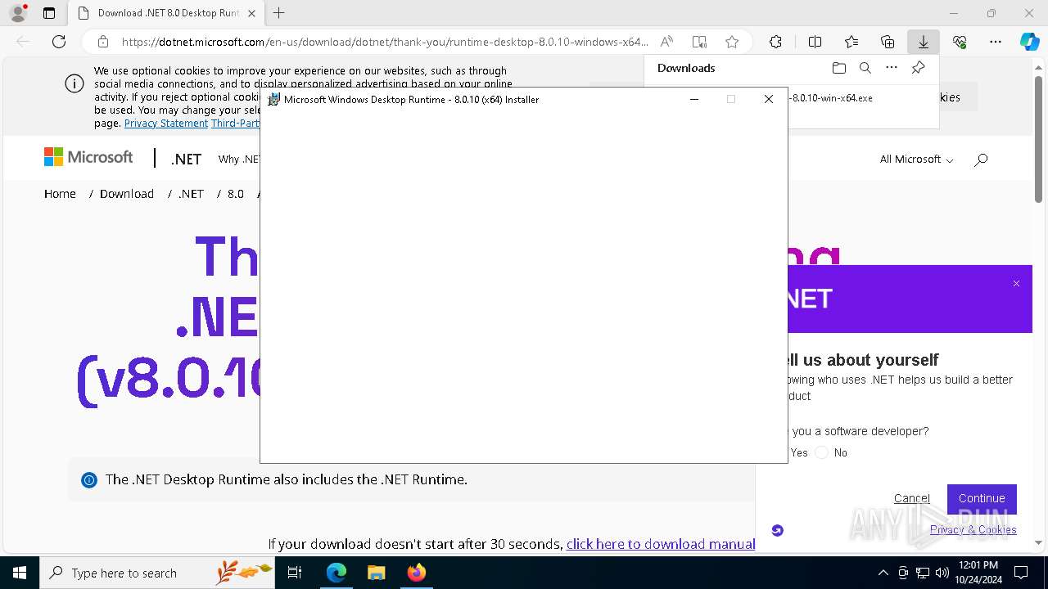Open Extensions puzzle icon
Viewport: 1048px width, 589px height.
[775, 42]
